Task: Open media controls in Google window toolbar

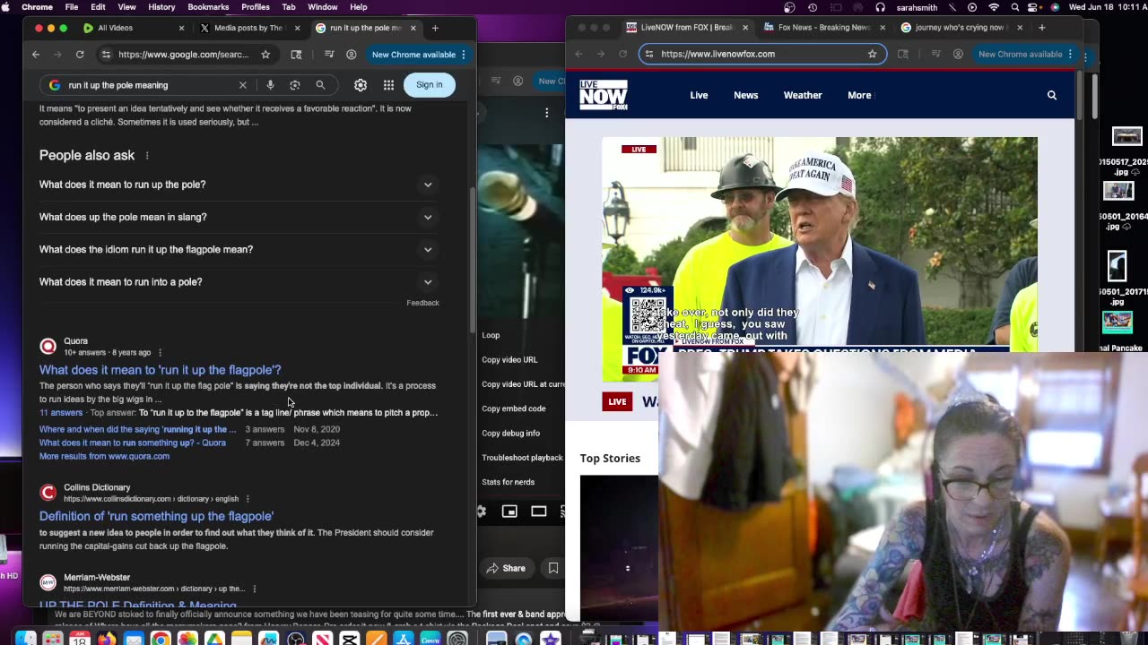Action: point(329,55)
